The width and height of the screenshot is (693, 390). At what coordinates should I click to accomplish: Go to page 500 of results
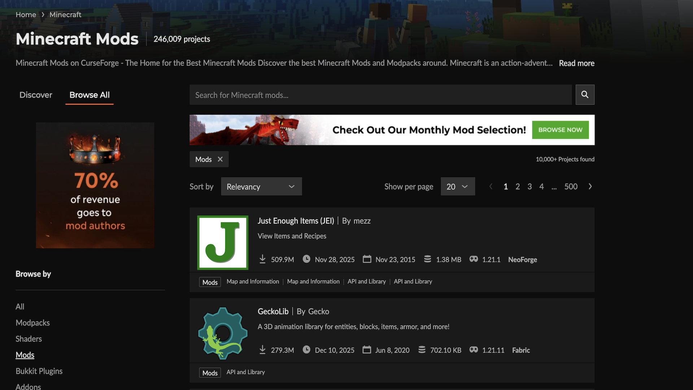point(571,186)
